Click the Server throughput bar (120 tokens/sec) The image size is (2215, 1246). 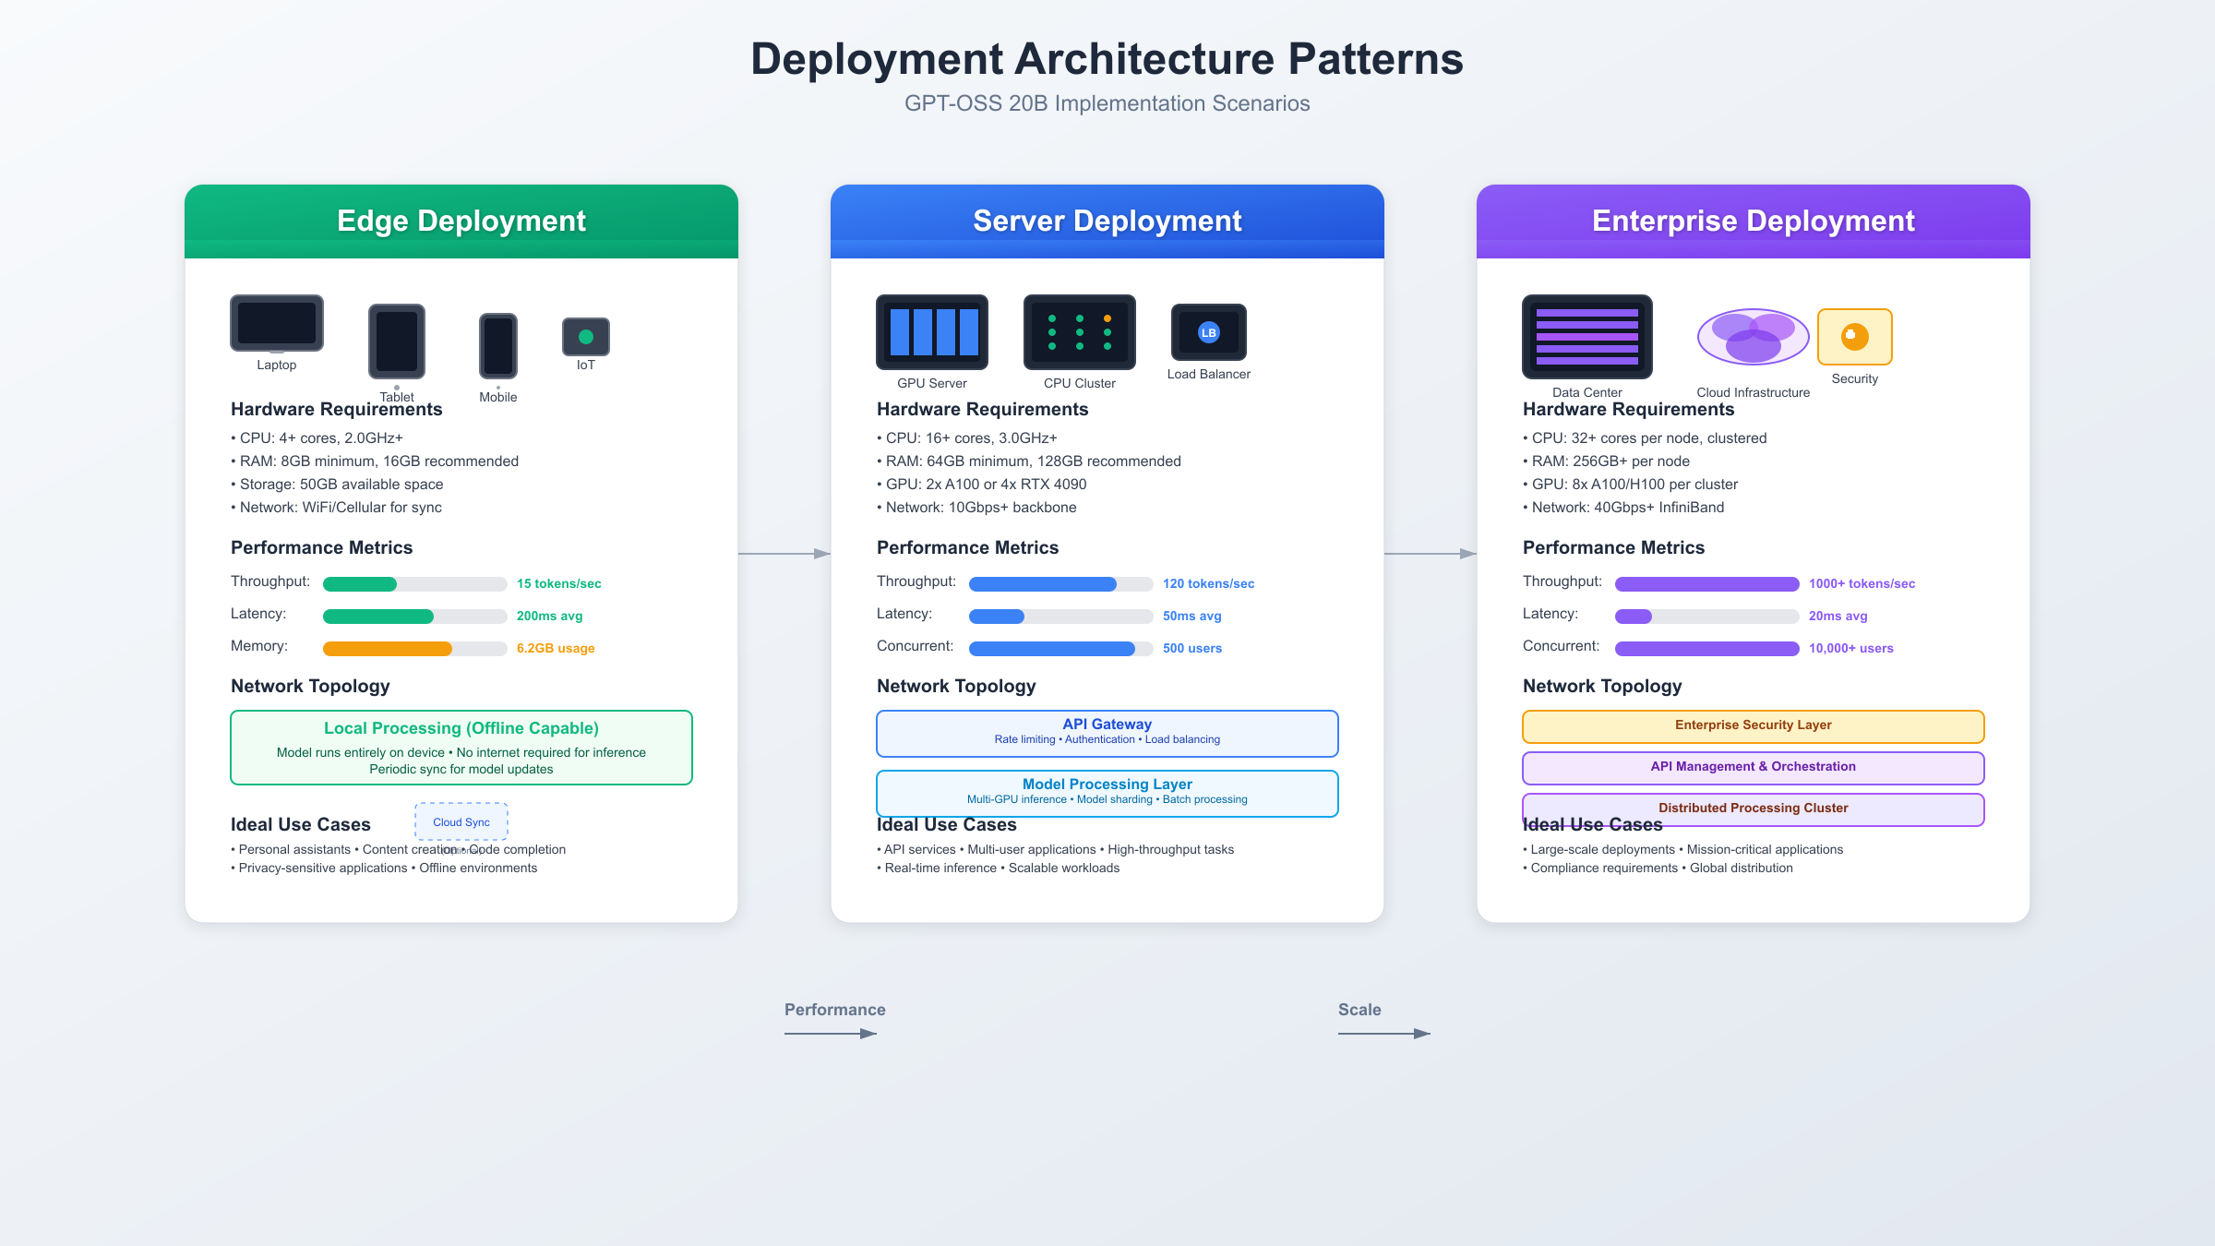[1061, 584]
